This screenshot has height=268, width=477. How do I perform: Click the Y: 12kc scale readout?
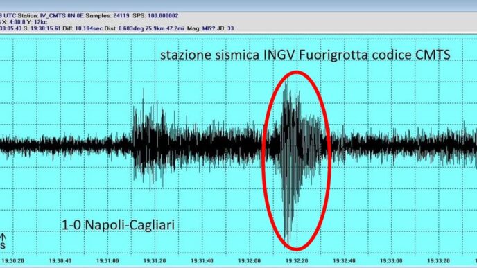tap(38, 22)
